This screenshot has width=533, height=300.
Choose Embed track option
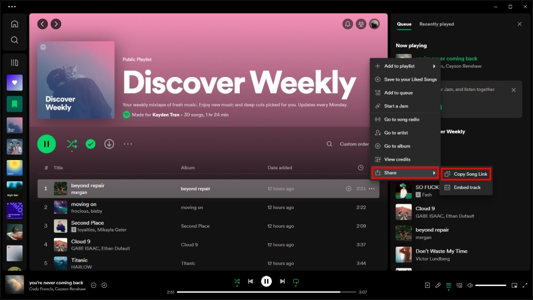(x=466, y=187)
